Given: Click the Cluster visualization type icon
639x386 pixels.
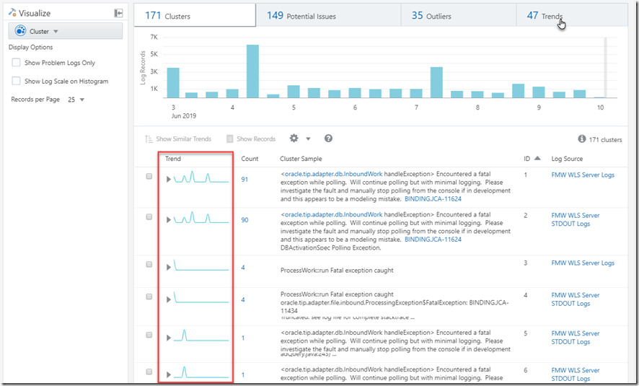Looking at the screenshot, I should point(21,32).
